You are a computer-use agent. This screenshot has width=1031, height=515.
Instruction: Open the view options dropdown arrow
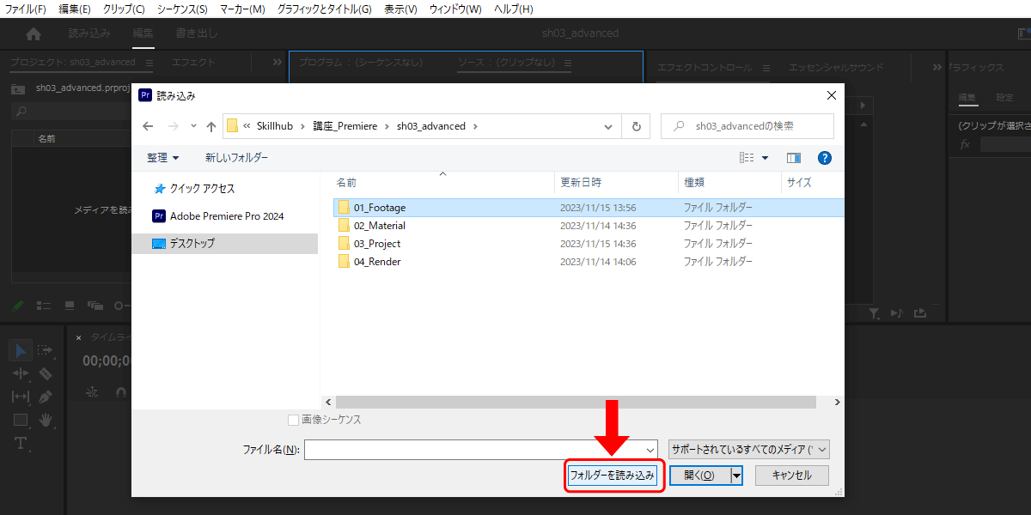(x=766, y=158)
